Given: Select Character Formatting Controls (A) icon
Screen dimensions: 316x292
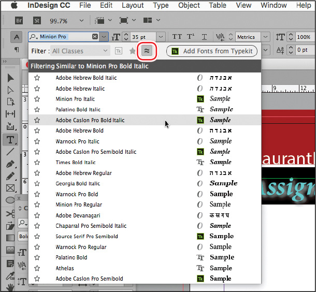Looking at the screenshot, I should point(17,37).
